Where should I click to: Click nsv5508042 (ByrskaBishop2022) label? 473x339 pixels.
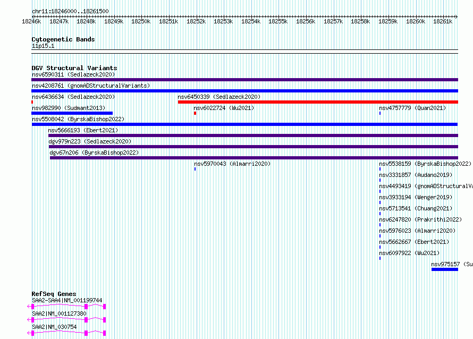coord(78,119)
